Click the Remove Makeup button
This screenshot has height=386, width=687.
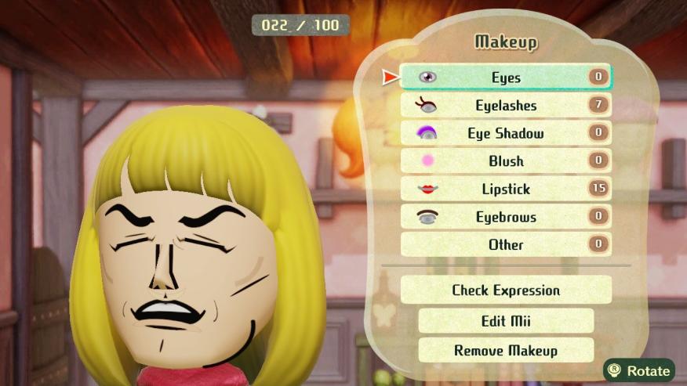[506, 350]
